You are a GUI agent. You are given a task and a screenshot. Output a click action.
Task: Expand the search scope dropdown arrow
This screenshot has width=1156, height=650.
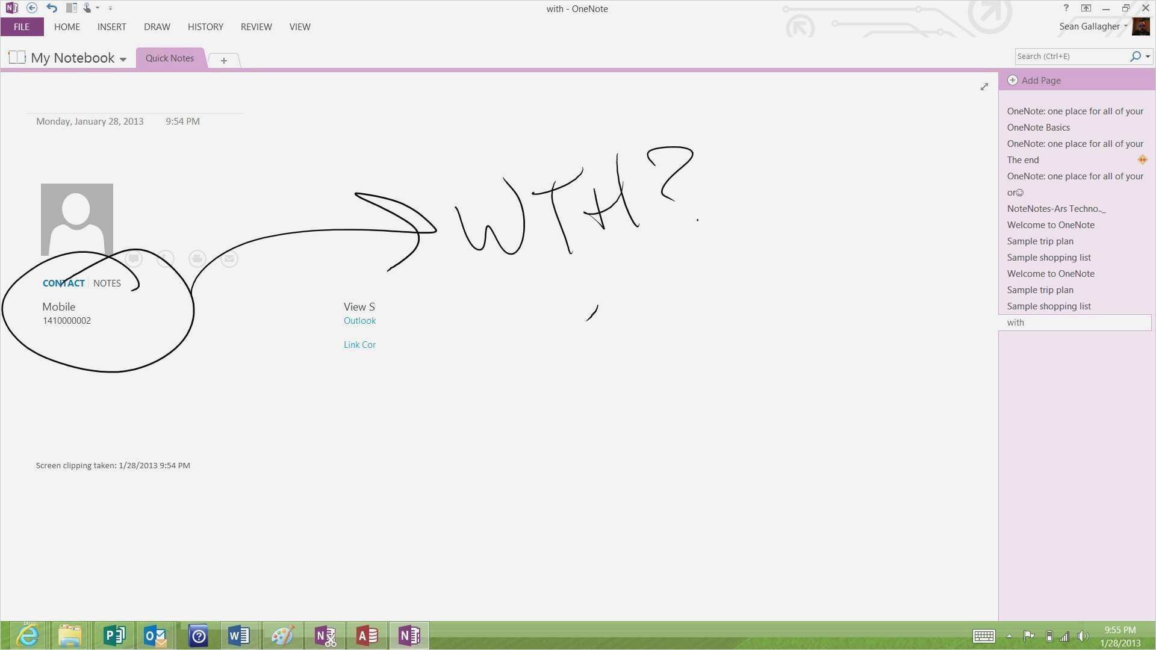[x=1148, y=56]
